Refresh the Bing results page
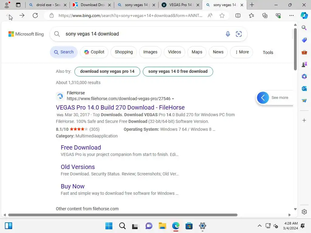Viewport: 311px width, 233px height. 35,15
